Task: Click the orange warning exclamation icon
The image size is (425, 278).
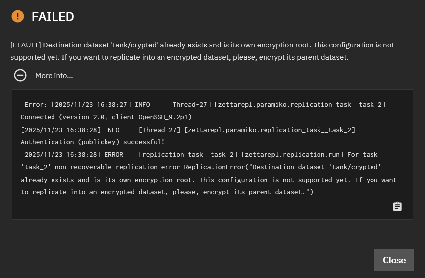Action: [x=18, y=16]
